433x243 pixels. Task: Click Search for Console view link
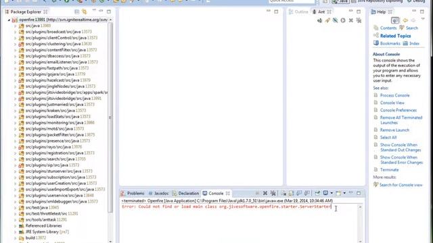click(401, 185)
